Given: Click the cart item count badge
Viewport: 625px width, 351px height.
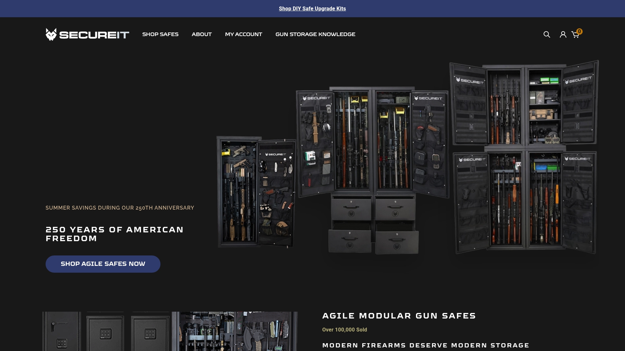Looking at the screenshot, I should tap(579, 32).
